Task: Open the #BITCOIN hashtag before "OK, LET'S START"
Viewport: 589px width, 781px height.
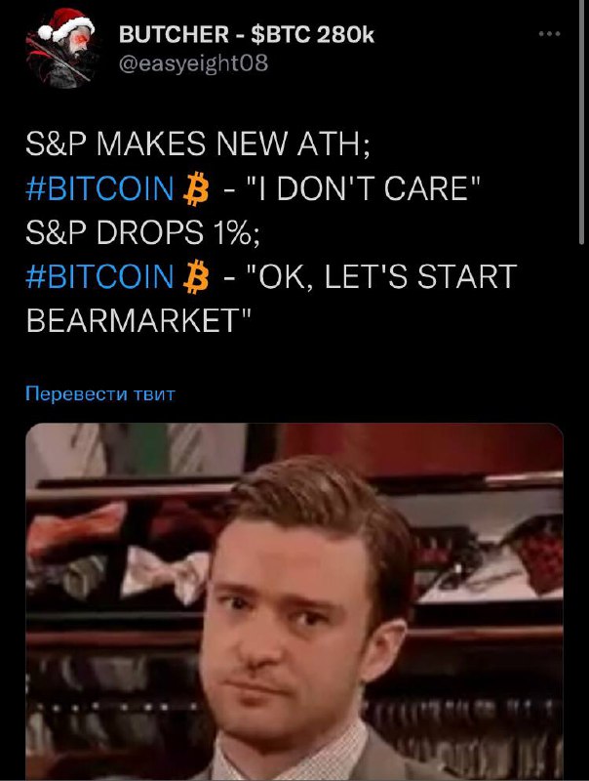Action: 99,276
